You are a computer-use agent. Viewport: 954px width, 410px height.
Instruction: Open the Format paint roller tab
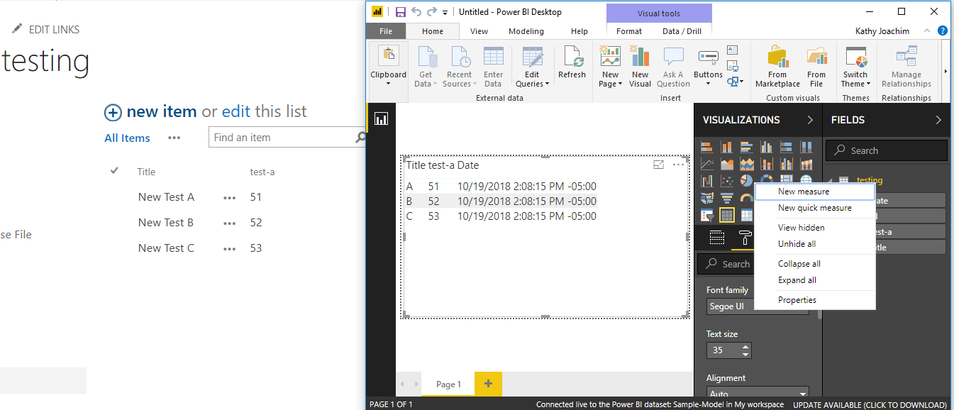[x=744, y=238]
